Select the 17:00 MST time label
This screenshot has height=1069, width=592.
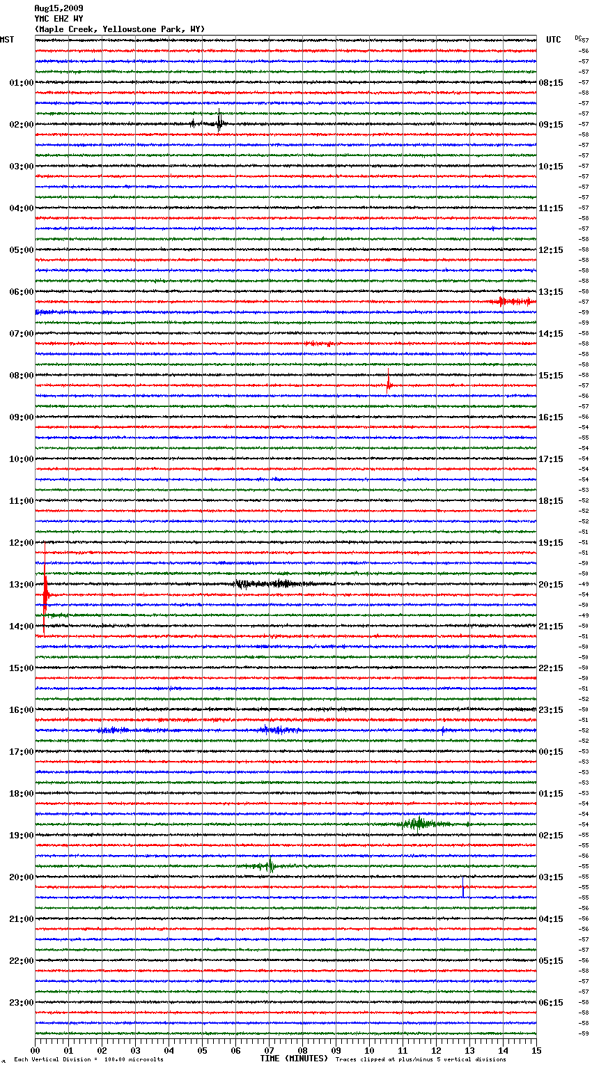click(22, 752)
